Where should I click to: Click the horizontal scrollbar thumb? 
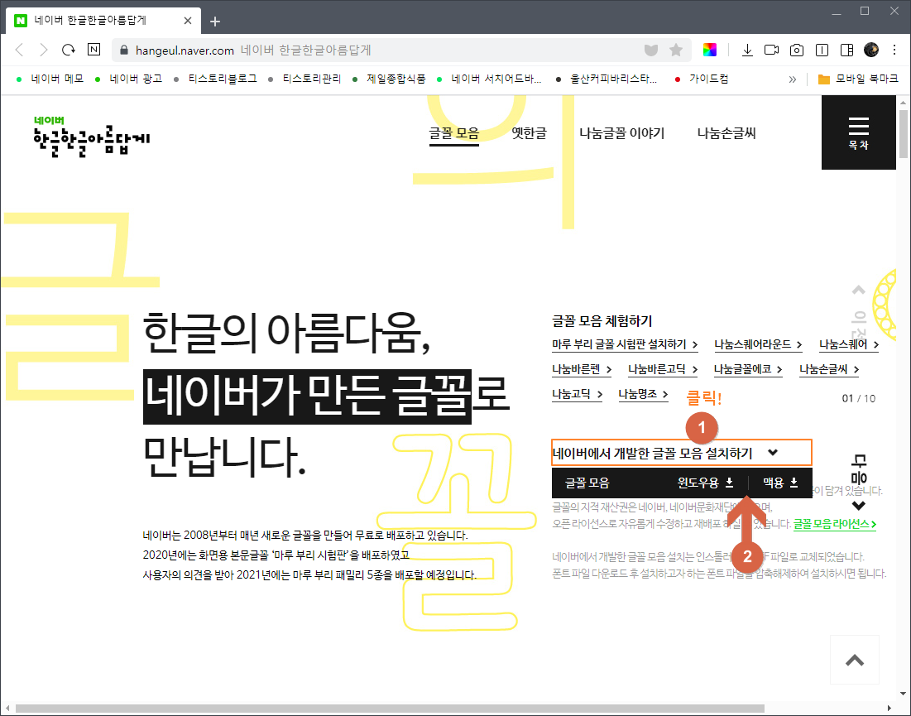pos(389,709)
